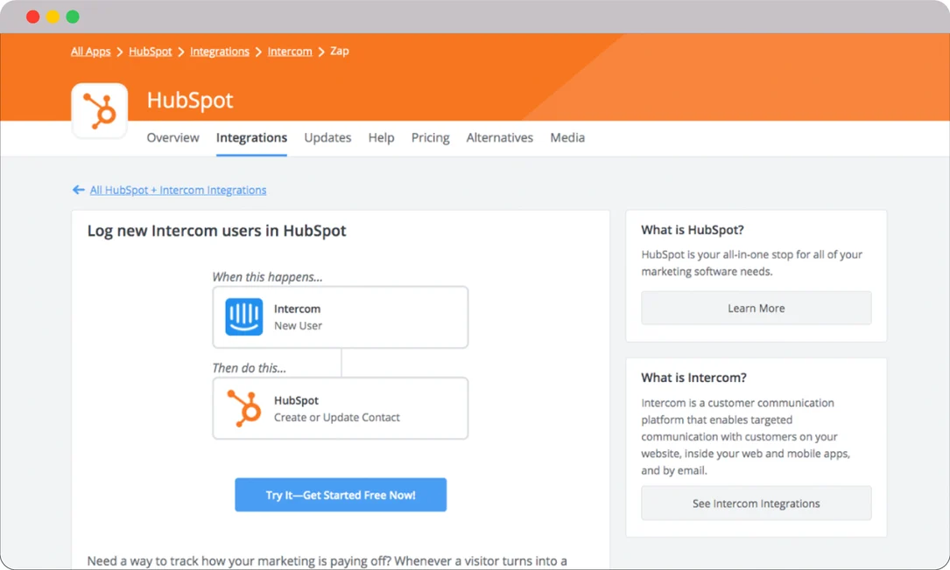Switch to the Pricing tab
This screenshot has width=950, height=570.
click(x=430, y=138)
